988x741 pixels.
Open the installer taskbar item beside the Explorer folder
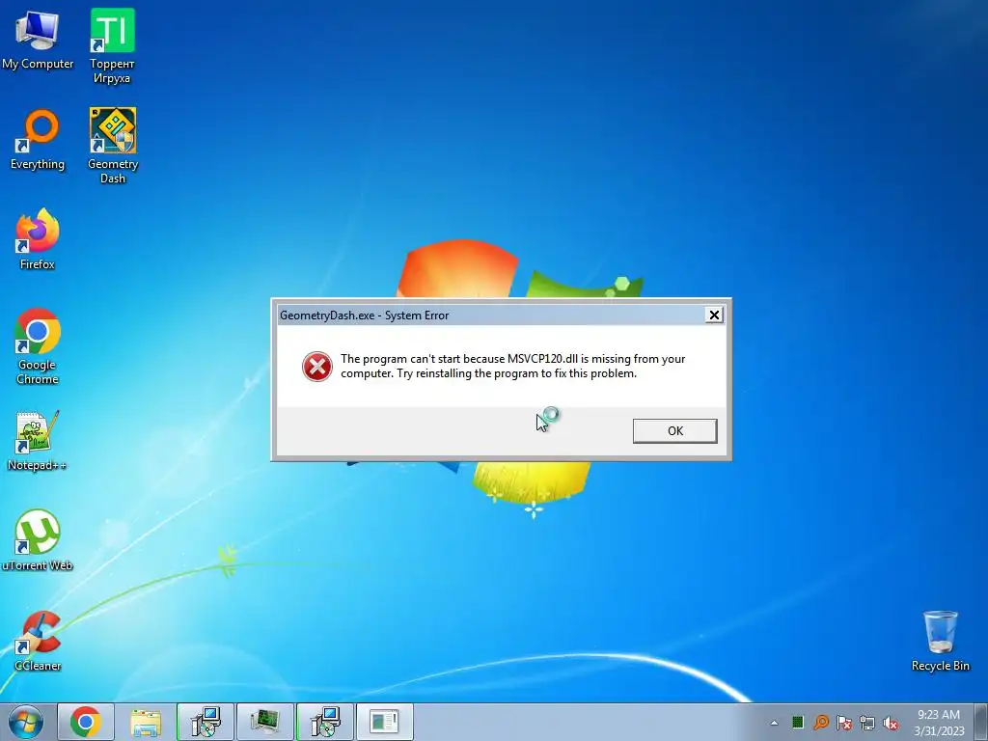(206, 722)
